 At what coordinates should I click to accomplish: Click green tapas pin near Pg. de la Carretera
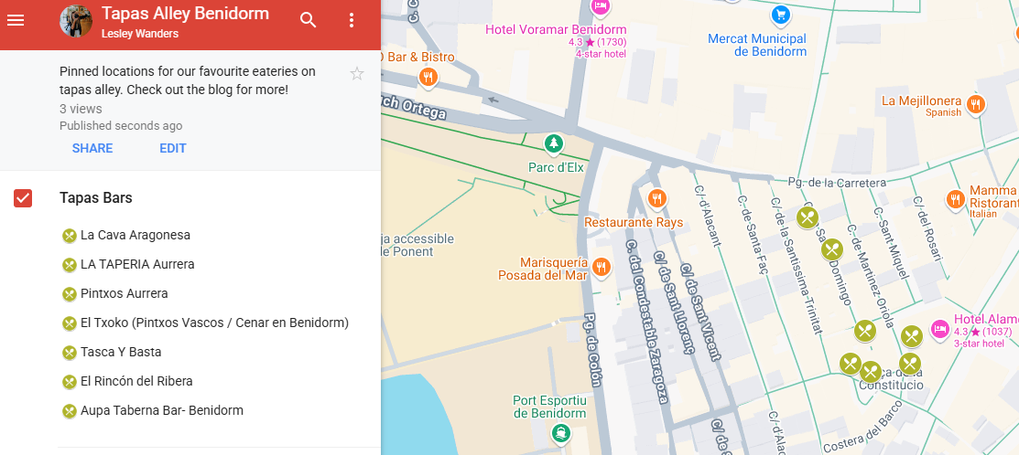coord(808,217)
